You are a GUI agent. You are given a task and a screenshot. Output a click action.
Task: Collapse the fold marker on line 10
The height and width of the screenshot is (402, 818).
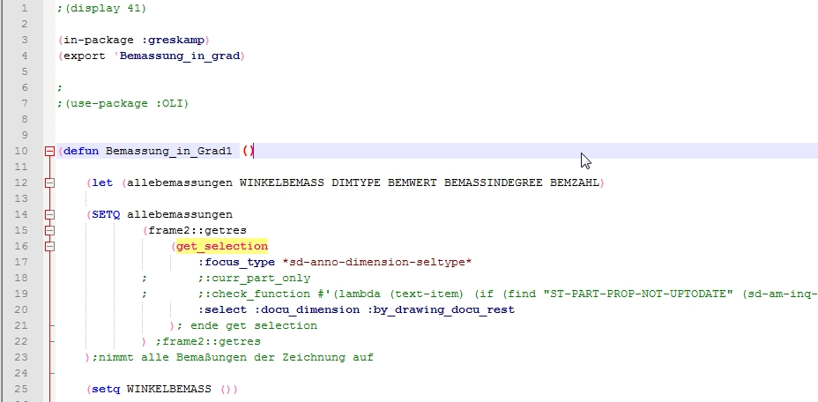coord(49,152)
